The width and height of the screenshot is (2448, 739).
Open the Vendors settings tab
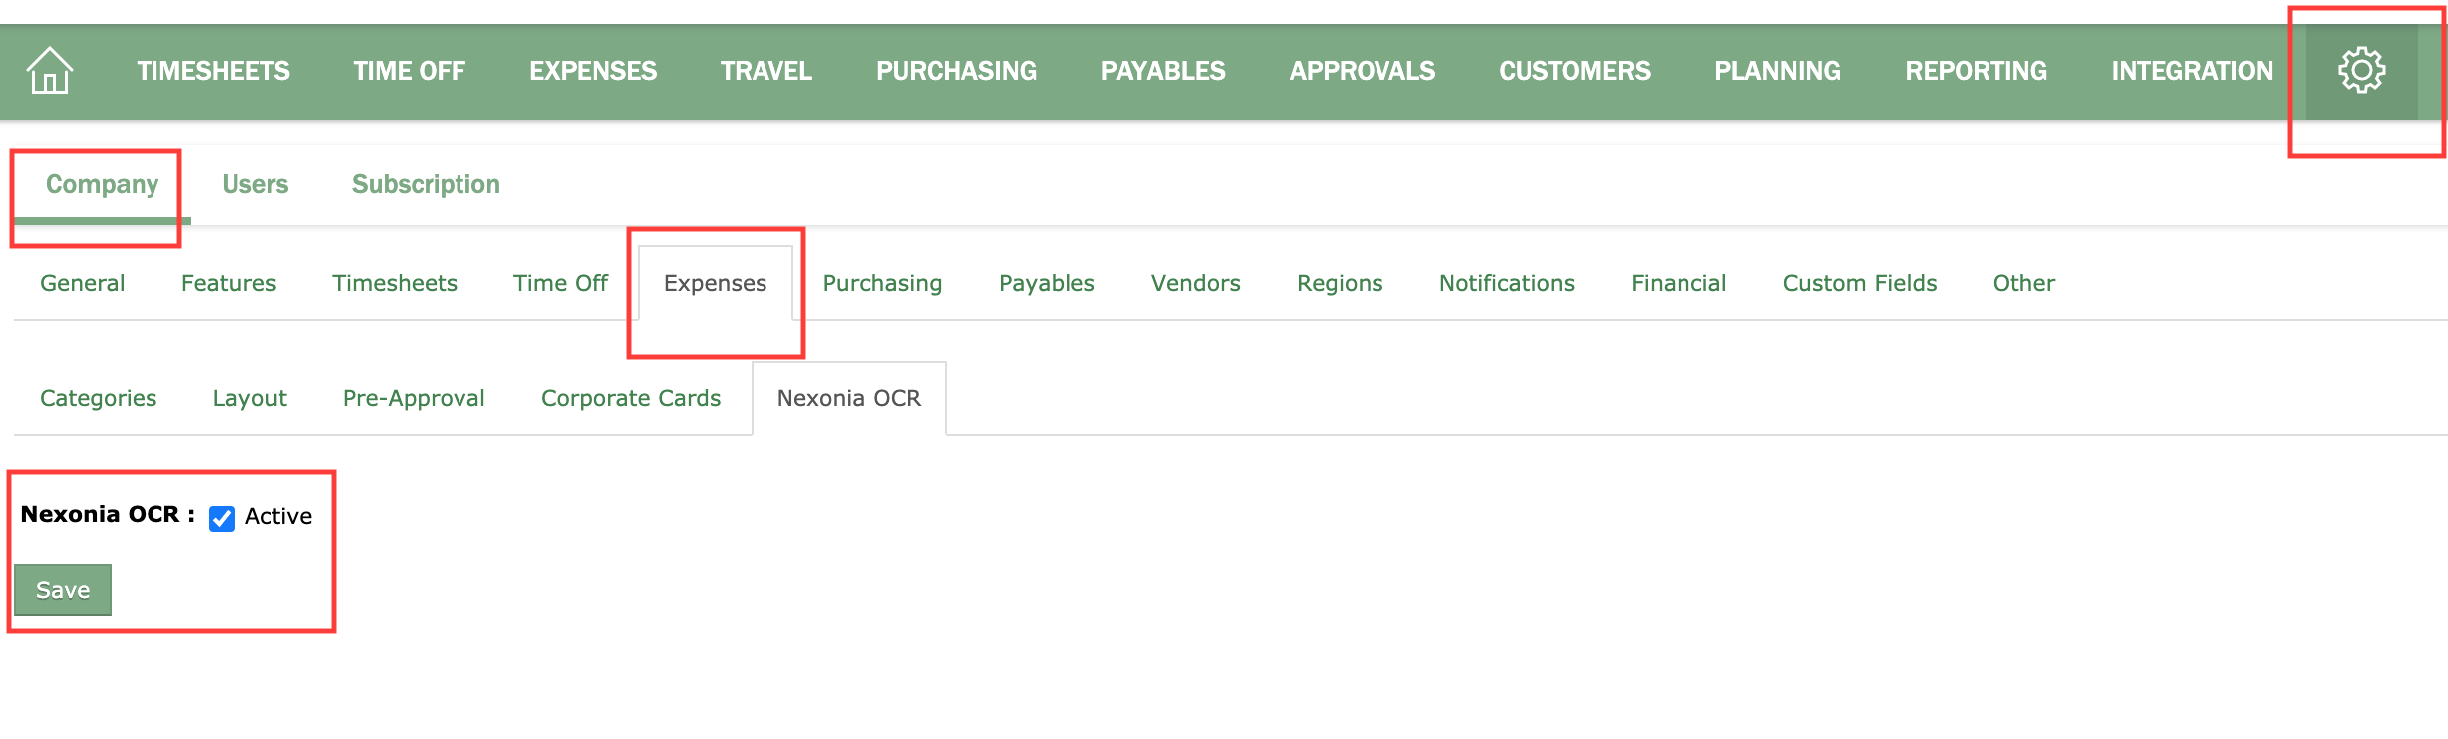click(1196, 283)
